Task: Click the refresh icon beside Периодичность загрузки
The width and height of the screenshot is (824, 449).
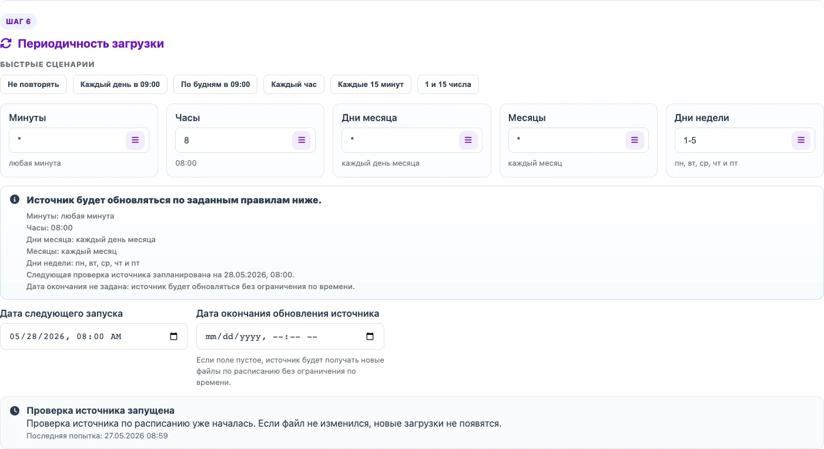Action: (x=6, y=43)
